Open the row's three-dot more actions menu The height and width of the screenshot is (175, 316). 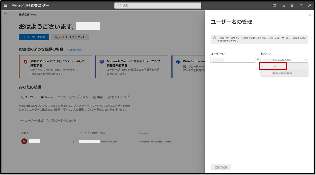pyautogui.click(x=73, y=141)
